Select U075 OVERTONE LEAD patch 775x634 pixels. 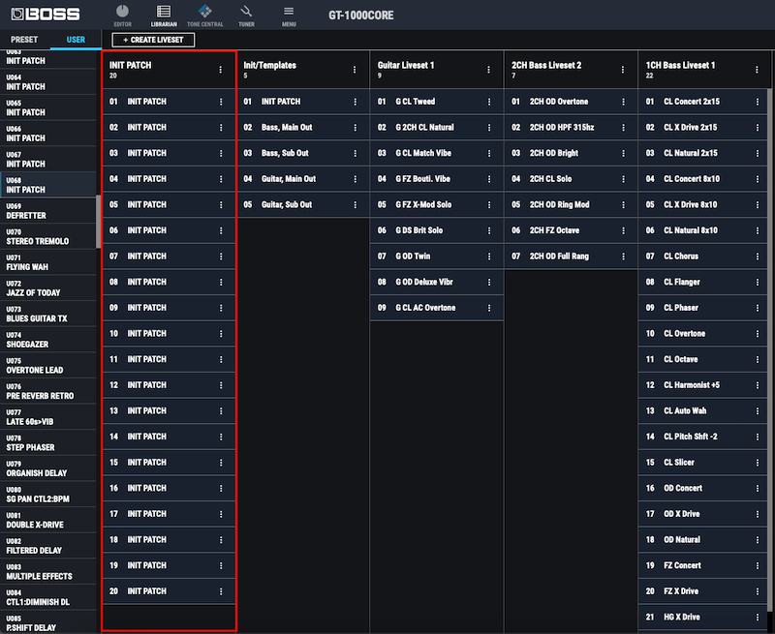coord(47,365)
